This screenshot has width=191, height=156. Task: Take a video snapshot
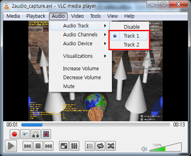tap(25, 134)
